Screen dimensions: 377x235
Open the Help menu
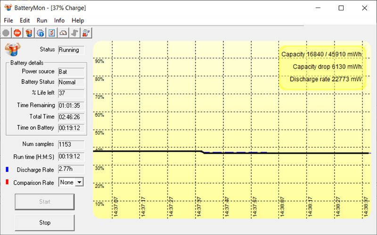click(78, 20)
